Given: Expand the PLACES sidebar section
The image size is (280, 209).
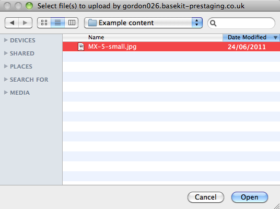Looking at the screenshot, I should (x=6, y=67).
